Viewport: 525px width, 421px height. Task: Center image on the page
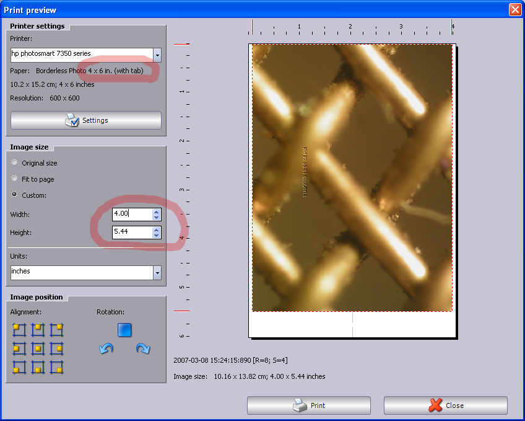click(38, 348)
